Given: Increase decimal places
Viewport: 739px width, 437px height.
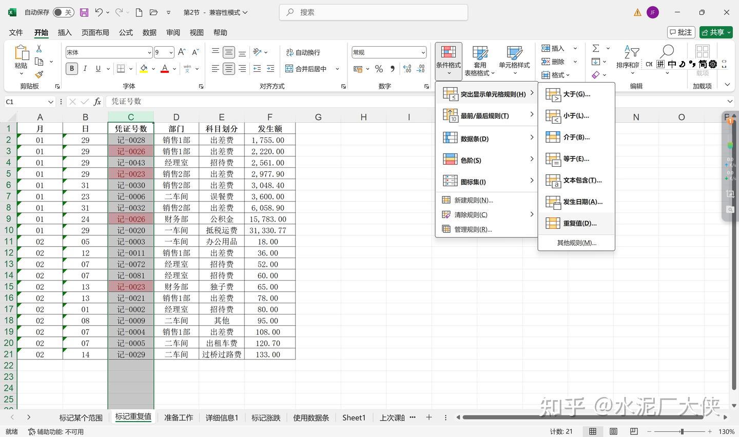Looking at the screenshot, I should pyautogui.click(x=407, y=69).
